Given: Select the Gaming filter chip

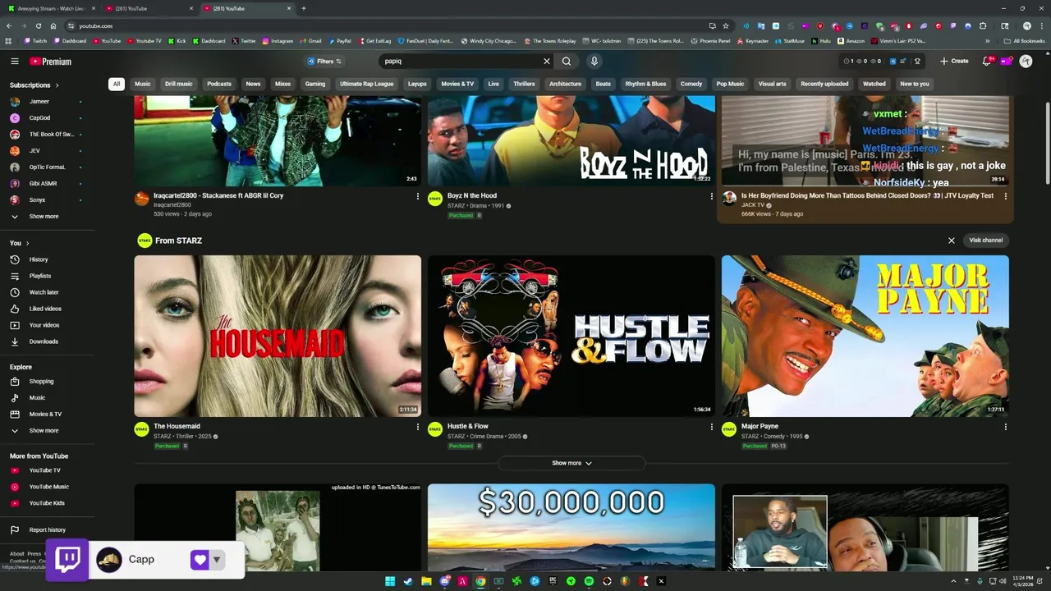Looking at the screenshot, I should pyautogui.click(x=315, y=84).
